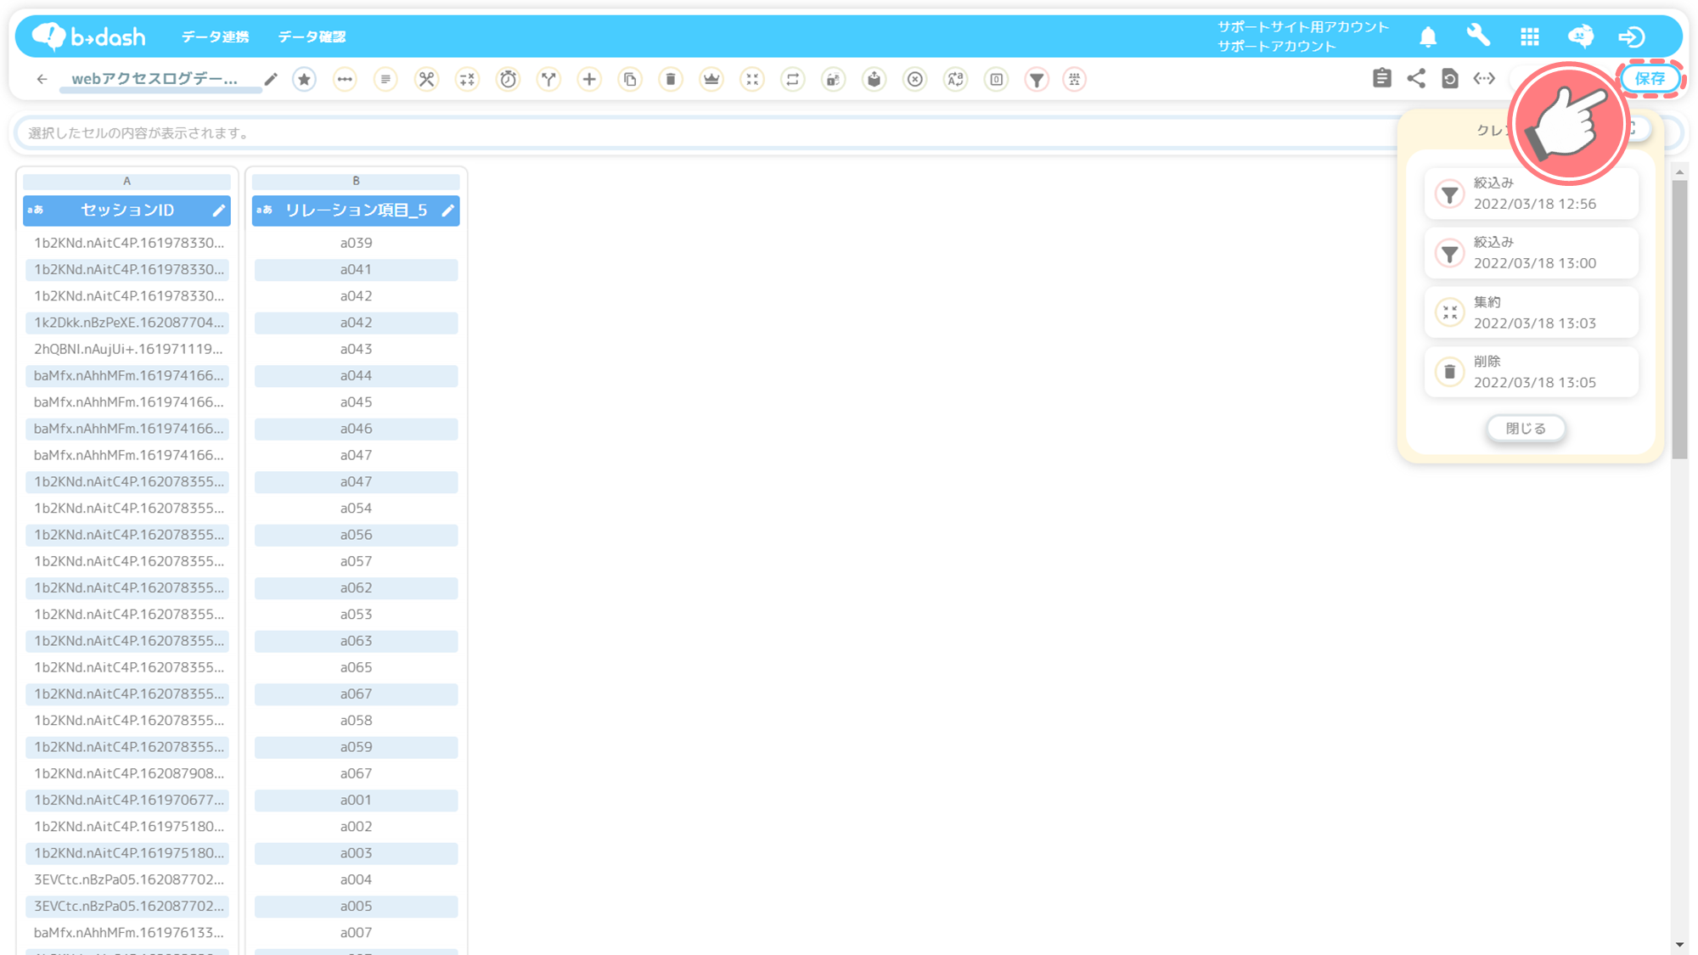The height and width of the screenshot is (955, 1698).
Task: Select the リレーション項目_5 column header
Action: [356, 211]
